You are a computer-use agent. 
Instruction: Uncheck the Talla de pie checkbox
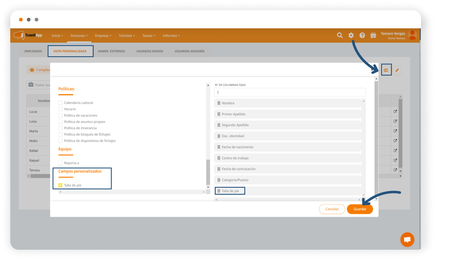point(60,185)
